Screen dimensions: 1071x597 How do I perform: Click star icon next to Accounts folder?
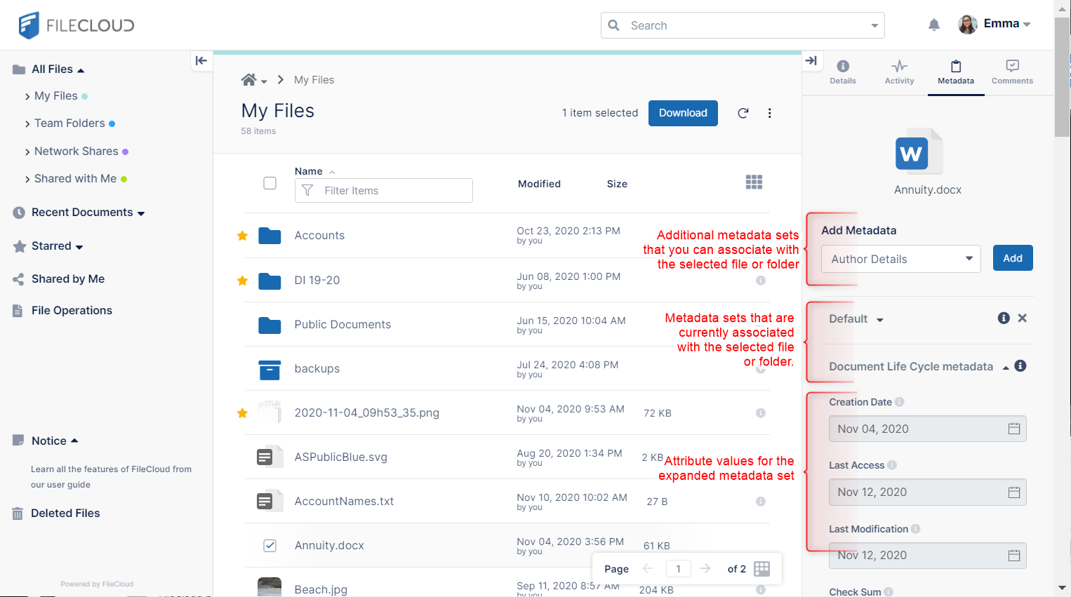pyautogui.click(x=242, y=236)
